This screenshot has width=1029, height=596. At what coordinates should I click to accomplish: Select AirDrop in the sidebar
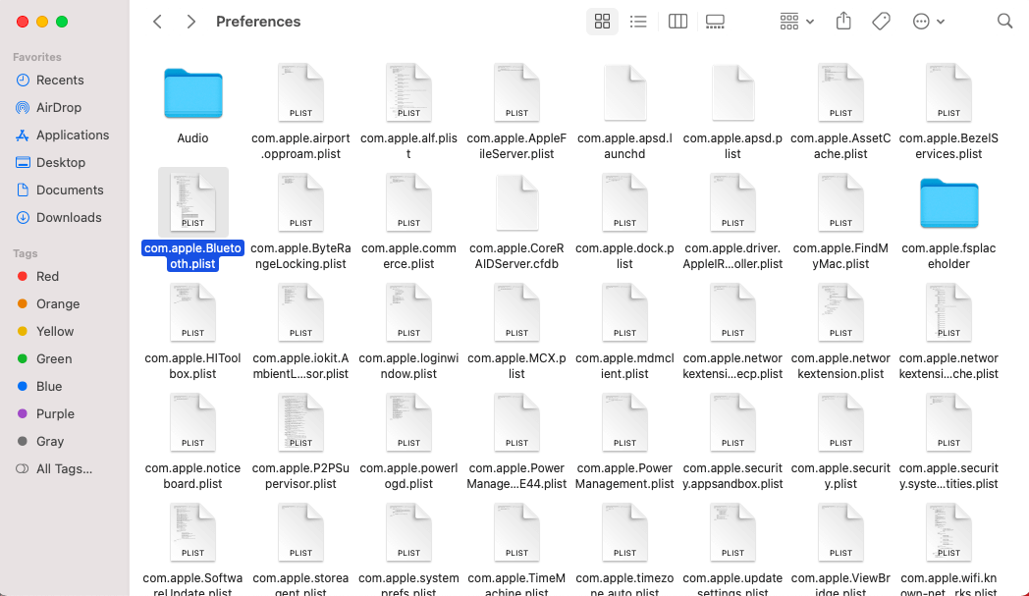coord(59,107)
